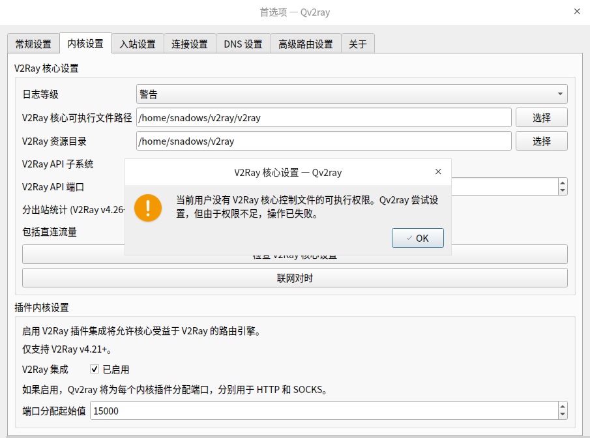Click 选择 button for 资源目录

pos(542,141)
